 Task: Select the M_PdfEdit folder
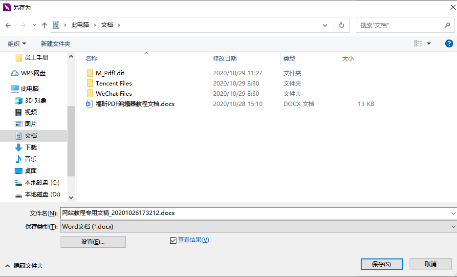(x=110, y=73)
